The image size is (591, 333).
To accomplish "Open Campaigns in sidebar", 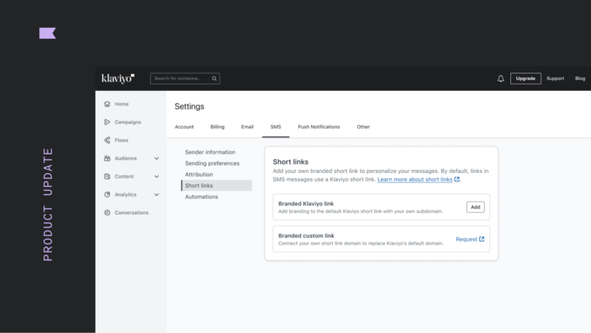I will [128, 122].
